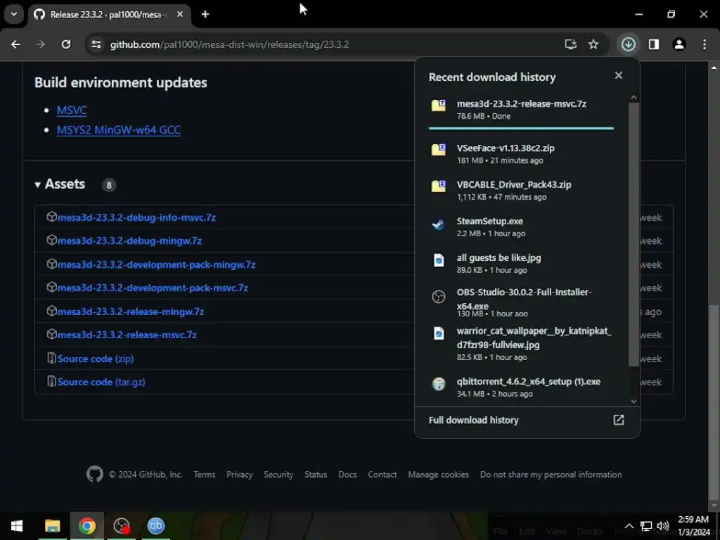This screenshot has height=540, width=720.
Task: Open the MSYS2 MinGW-w64 GCC link
Action: pyautogui.click(x=118, y=130)
